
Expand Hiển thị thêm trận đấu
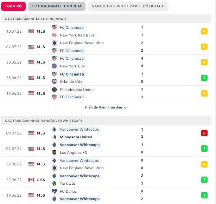(x=103, y=107)
